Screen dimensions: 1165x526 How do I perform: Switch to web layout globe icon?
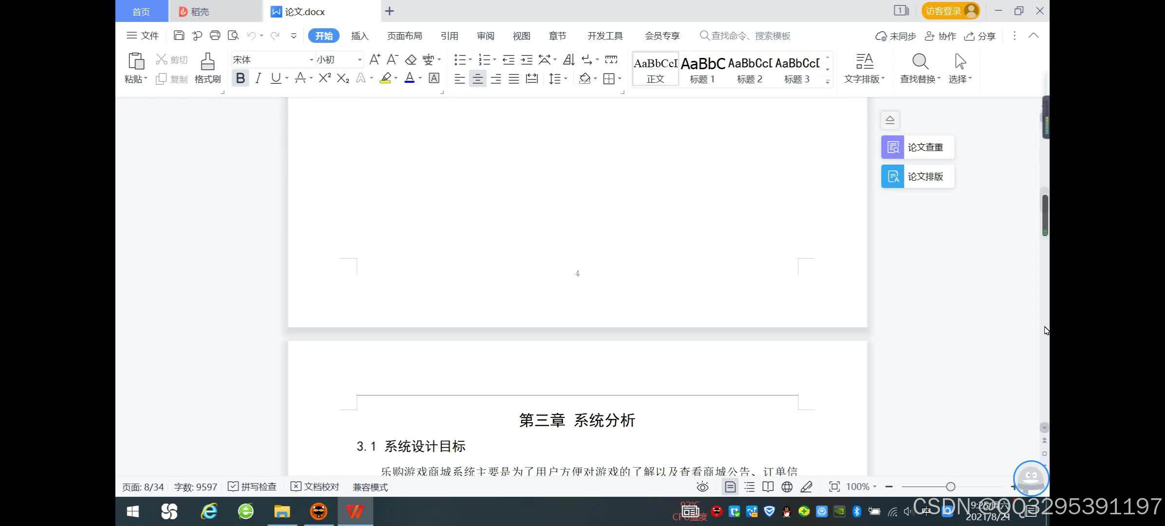787,487
